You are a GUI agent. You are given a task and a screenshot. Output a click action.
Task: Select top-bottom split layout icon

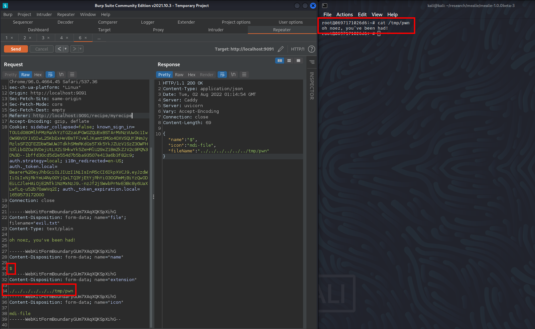click(289, 61)
